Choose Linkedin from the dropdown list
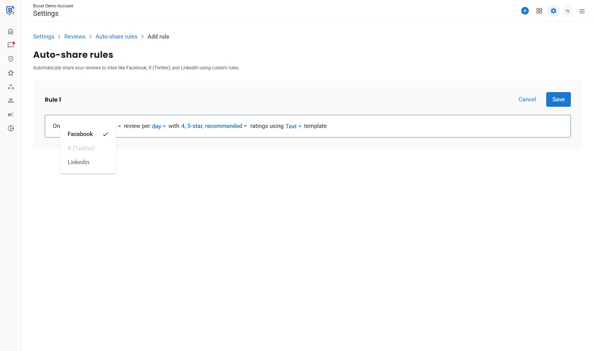The width and height of the screenshot is (594, 351). [79, 162]
